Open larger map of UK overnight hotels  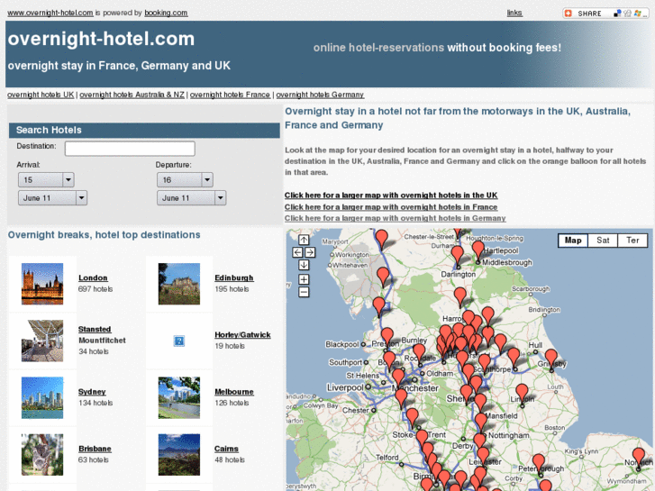(x=391, y=195)
